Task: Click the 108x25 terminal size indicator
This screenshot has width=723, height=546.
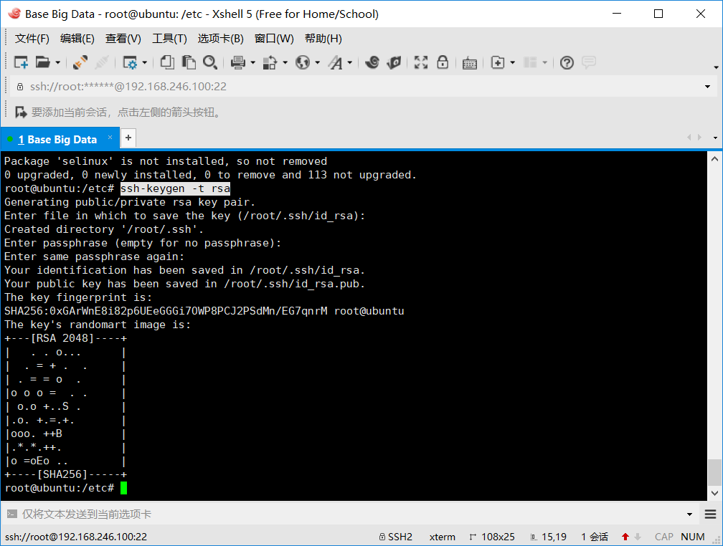Action: pos(491,537)
